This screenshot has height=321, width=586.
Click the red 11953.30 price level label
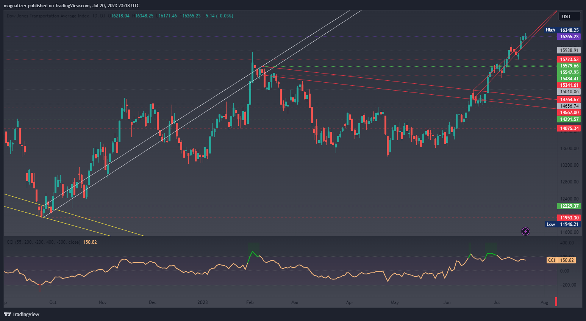569,218
